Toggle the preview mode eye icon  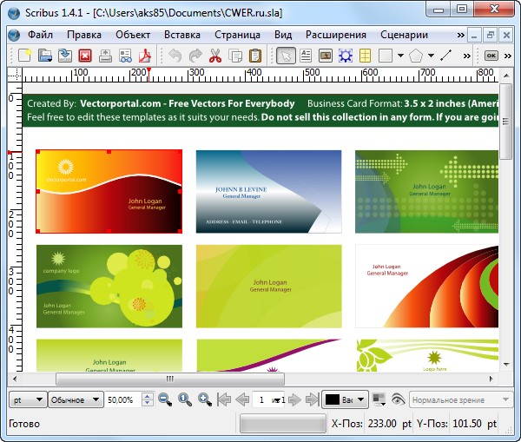[398, 399]
